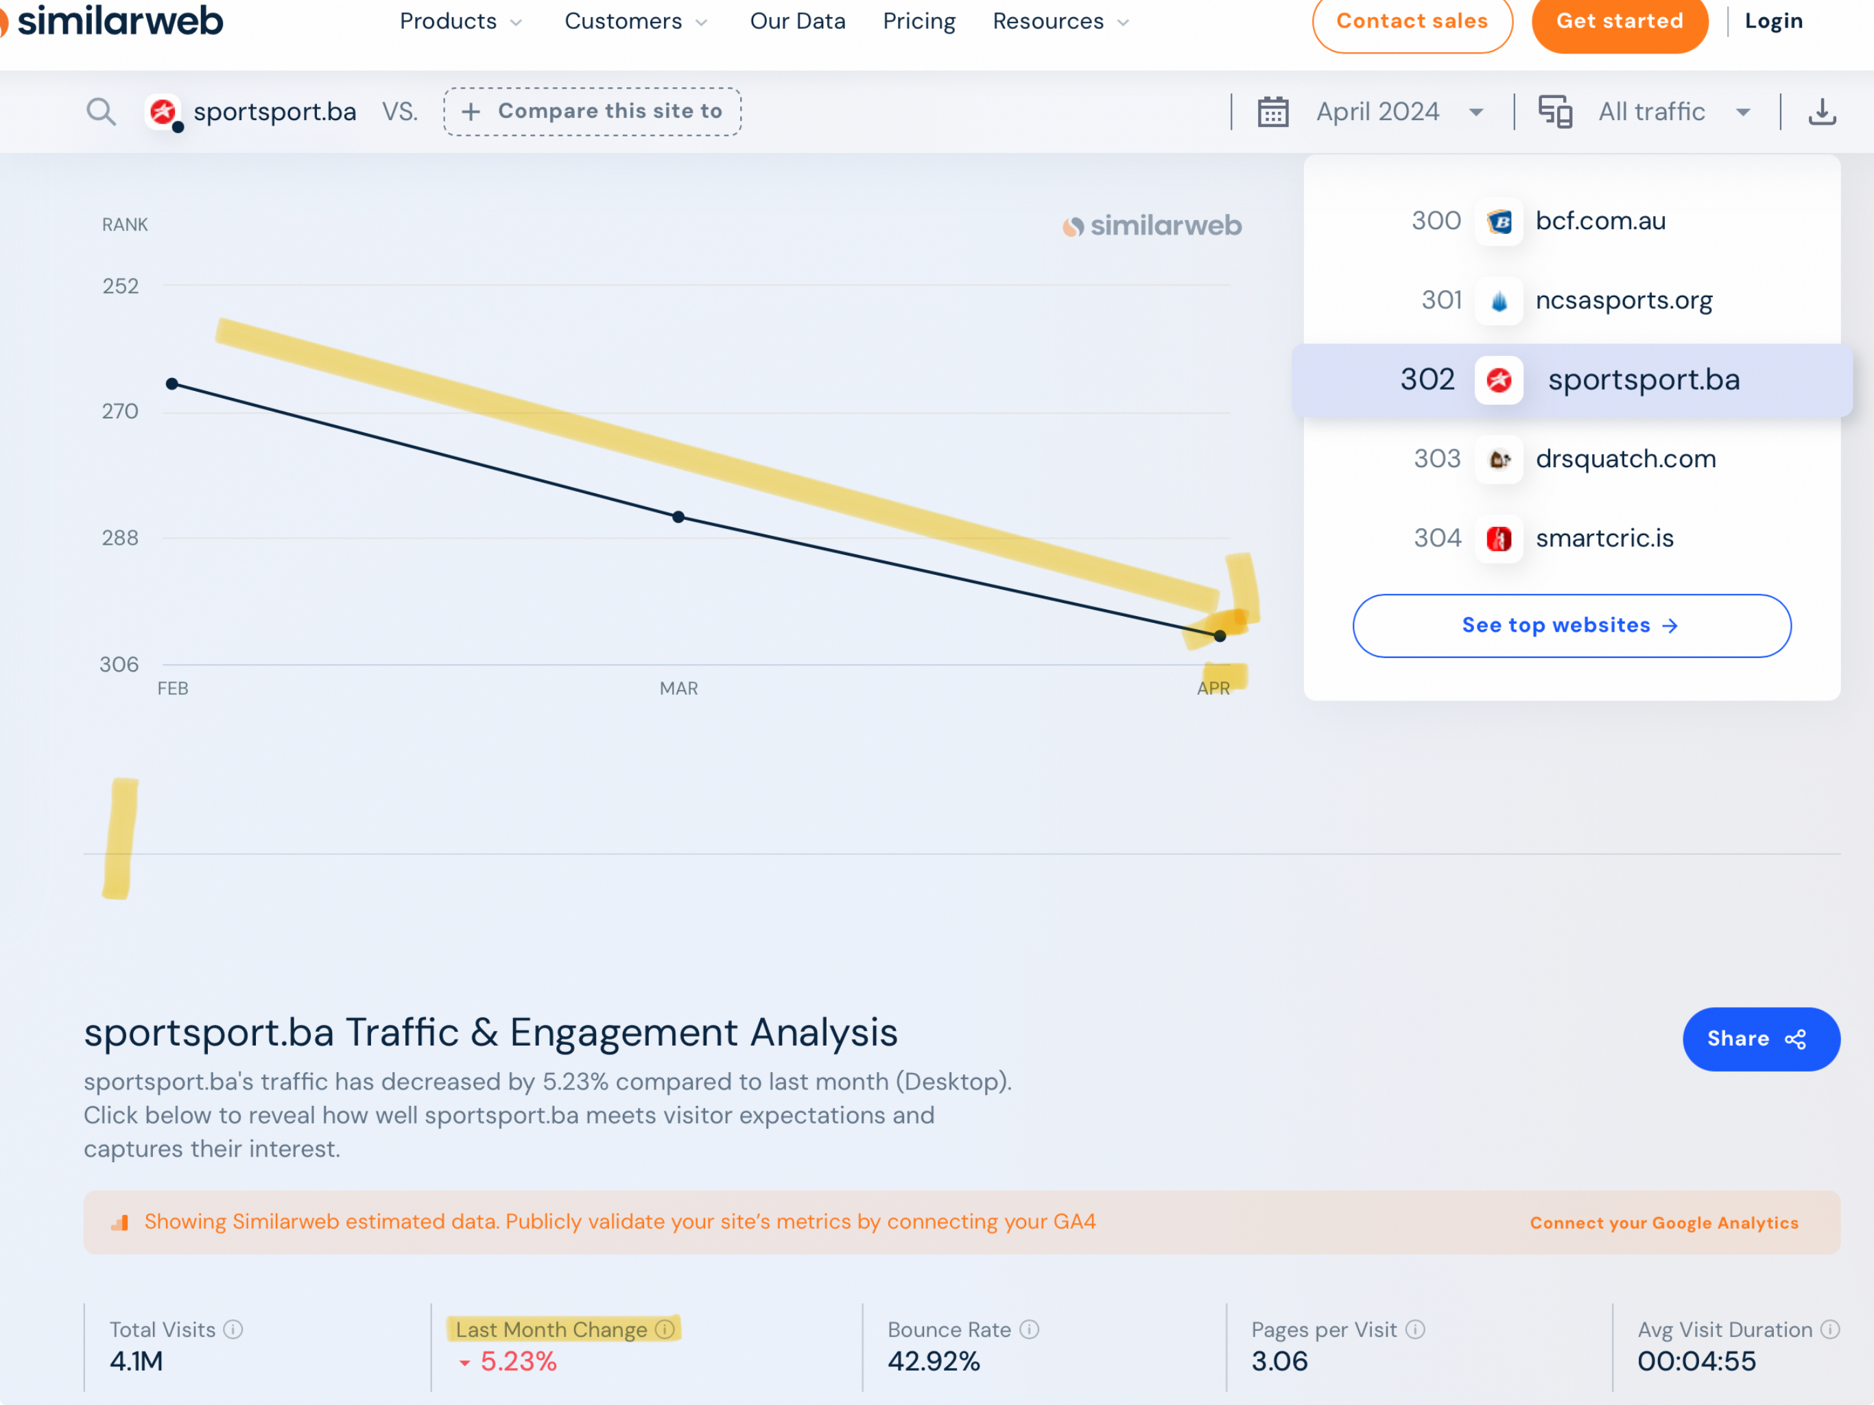Click the devices All traffic icon
1874x1405 pixels.
point(1556,111)
